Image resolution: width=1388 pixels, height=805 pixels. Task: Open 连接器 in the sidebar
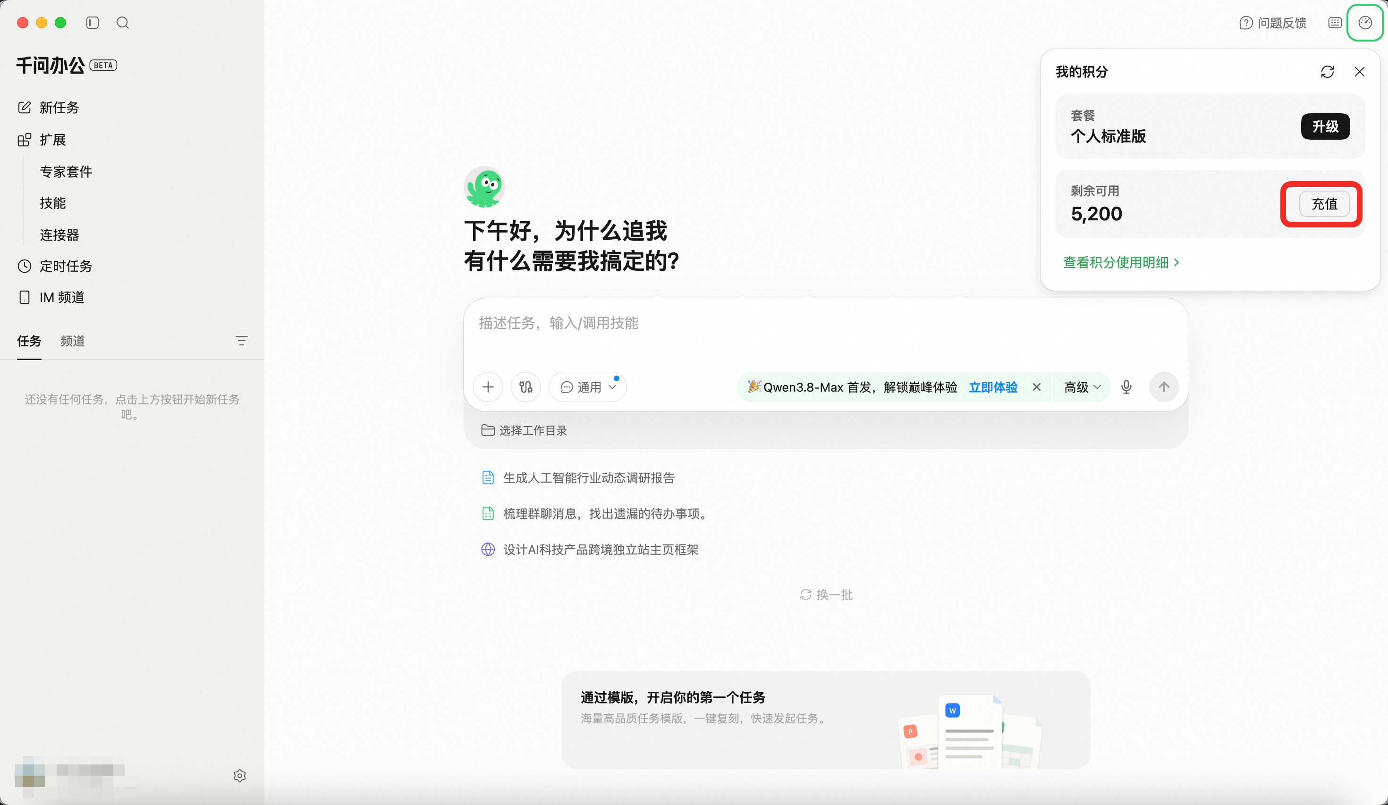click(59, 235)
